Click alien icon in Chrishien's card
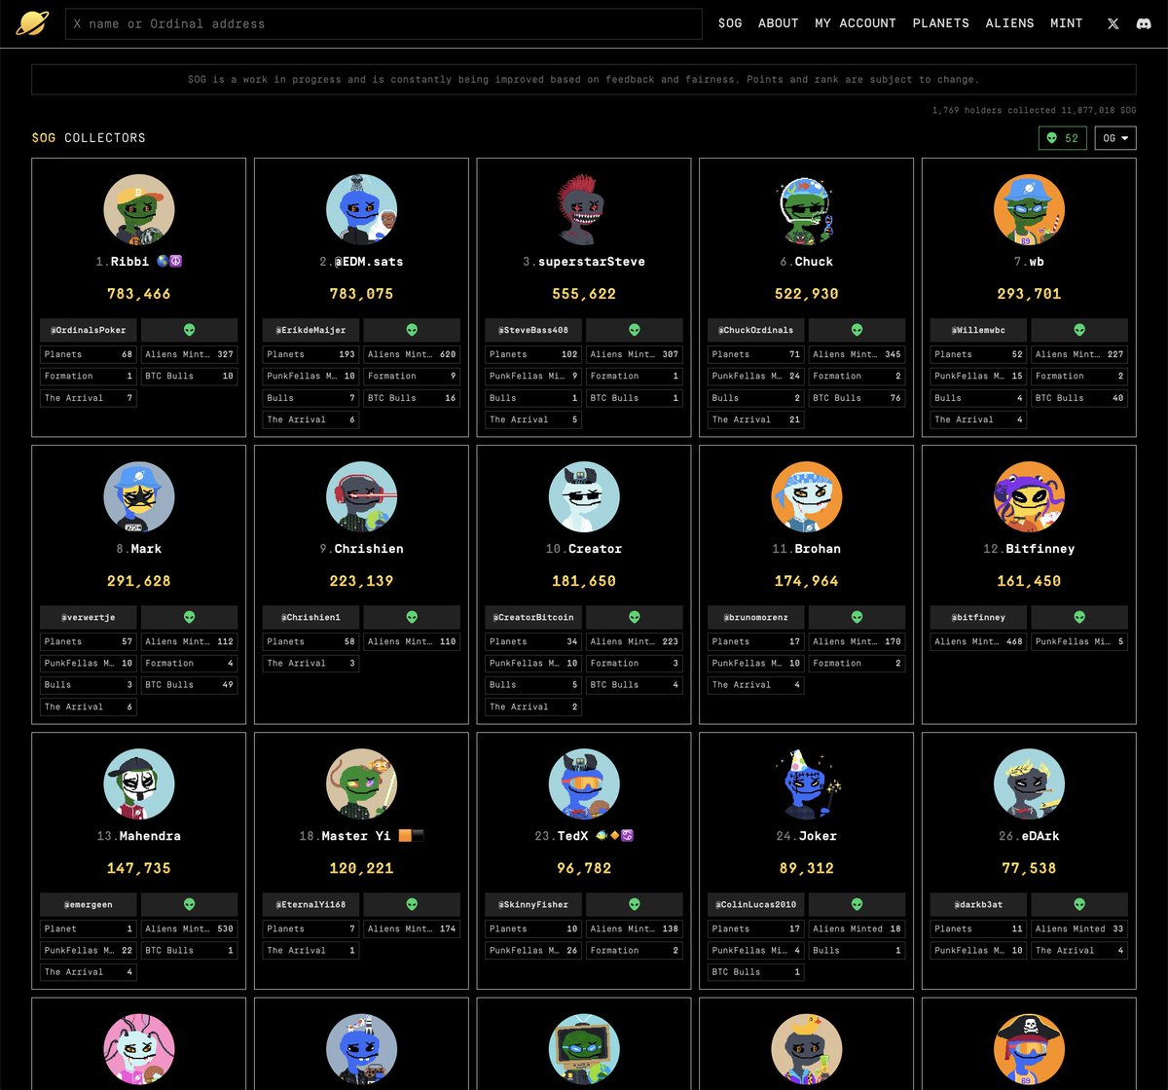The width and height of the screenshot is (1168, 1090). pos(412,617)
